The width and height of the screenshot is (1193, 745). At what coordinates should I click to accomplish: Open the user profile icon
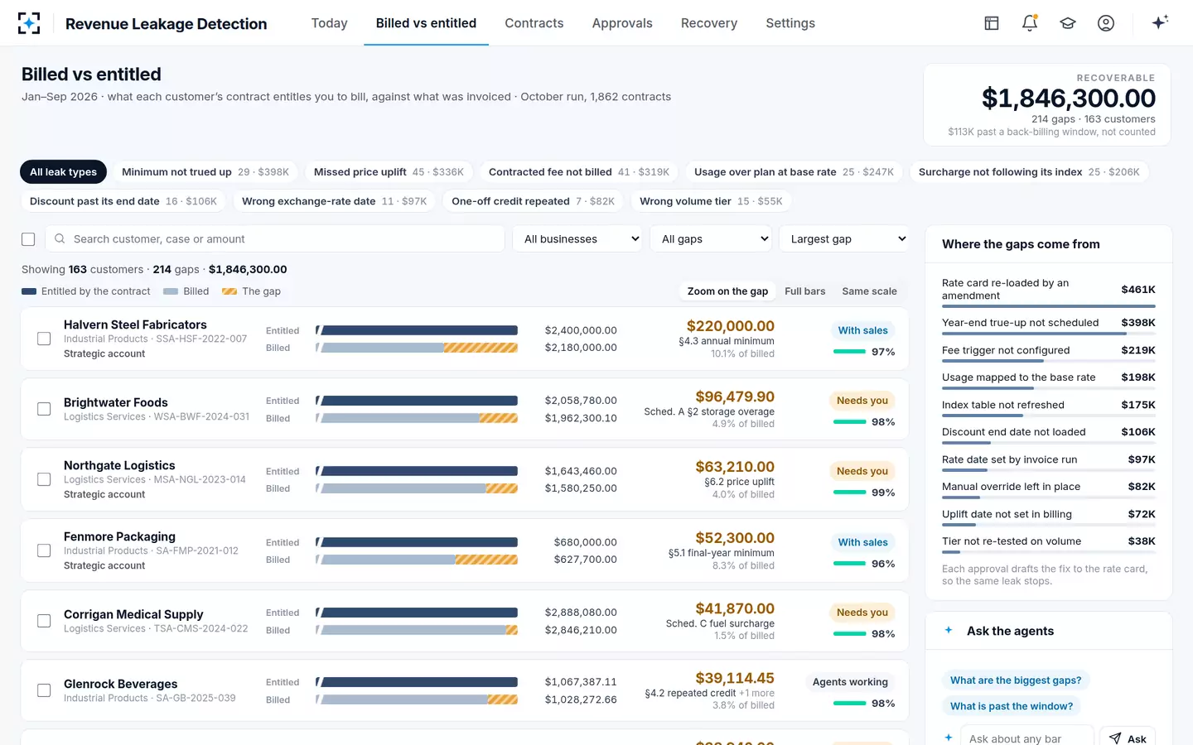tap(1106, 23)
